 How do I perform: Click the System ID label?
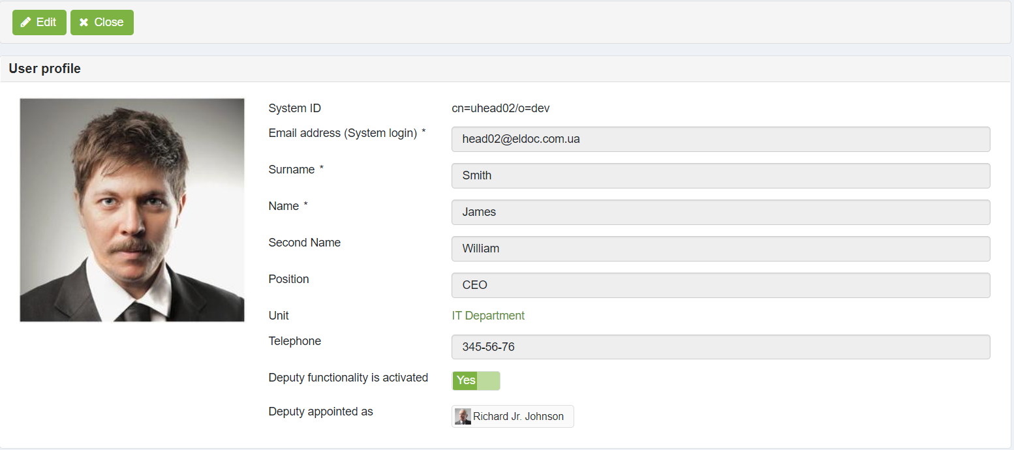pyautogui.click(x=295, y=108)
